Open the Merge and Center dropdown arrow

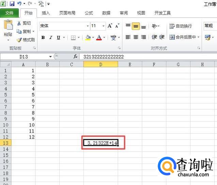click(x=198, y=37)
